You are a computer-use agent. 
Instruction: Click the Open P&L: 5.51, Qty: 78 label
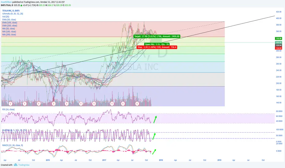157,44
